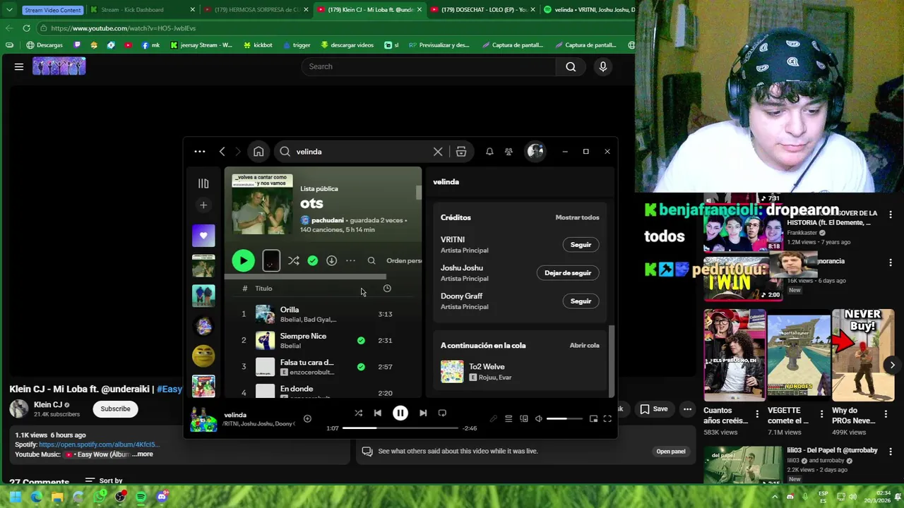Open connect to a device icon

click(524, 419)
